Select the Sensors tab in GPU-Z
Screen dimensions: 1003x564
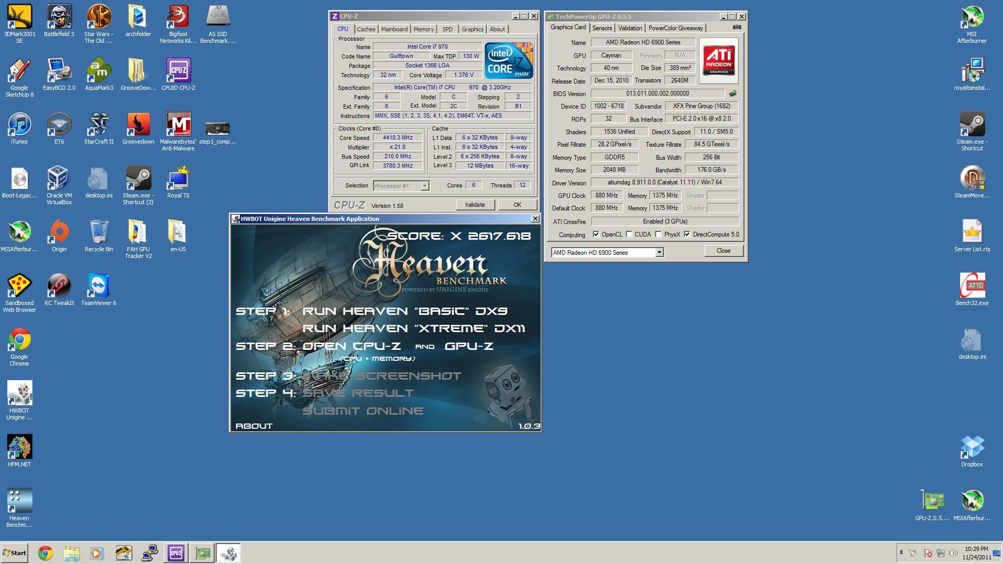602,28
